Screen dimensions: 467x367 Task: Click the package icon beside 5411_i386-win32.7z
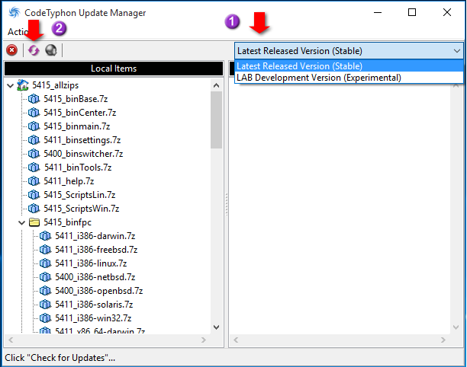coord(45,318)
